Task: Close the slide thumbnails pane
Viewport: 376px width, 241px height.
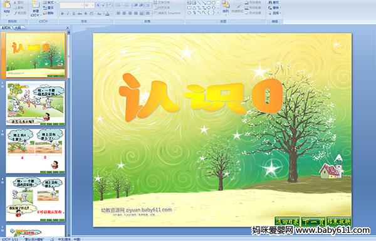Action: [x=68, y=28]
